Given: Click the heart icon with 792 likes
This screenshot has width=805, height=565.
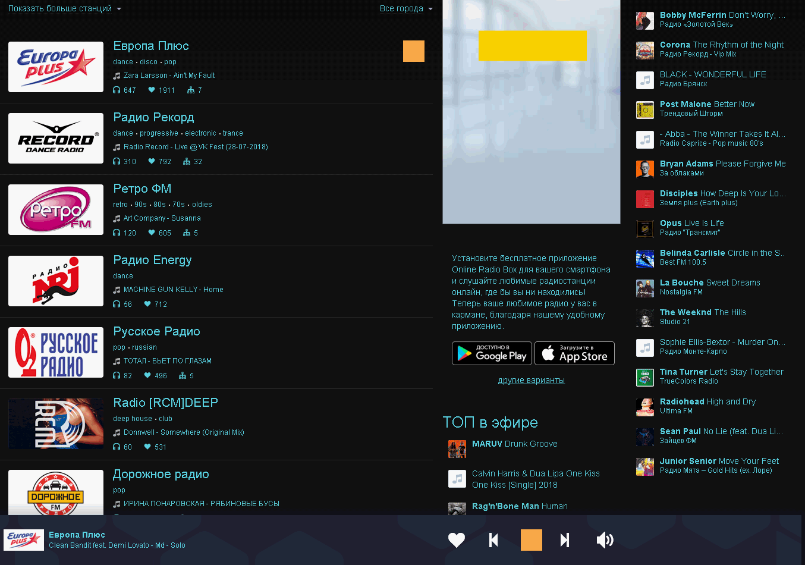Looking at the screenshot, I should click(x=152, y=161).
